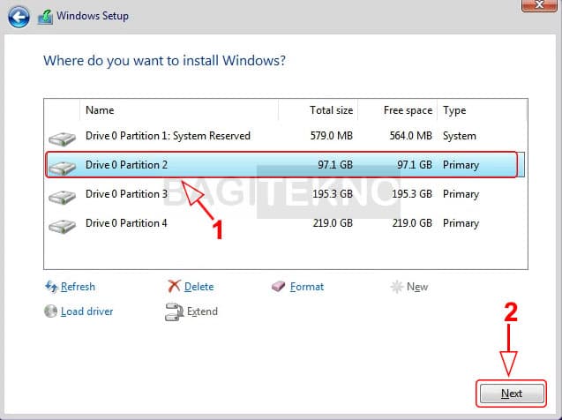This screenshot has height=420, width=562.
Task: Click the pink eraser Format icon
Action: 278,287
